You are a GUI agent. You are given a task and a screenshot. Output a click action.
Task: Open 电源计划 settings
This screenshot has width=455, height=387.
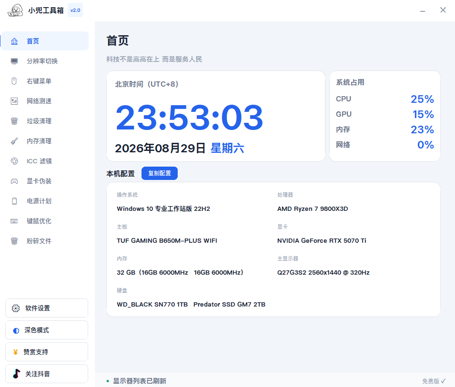(x=45, y=201)
